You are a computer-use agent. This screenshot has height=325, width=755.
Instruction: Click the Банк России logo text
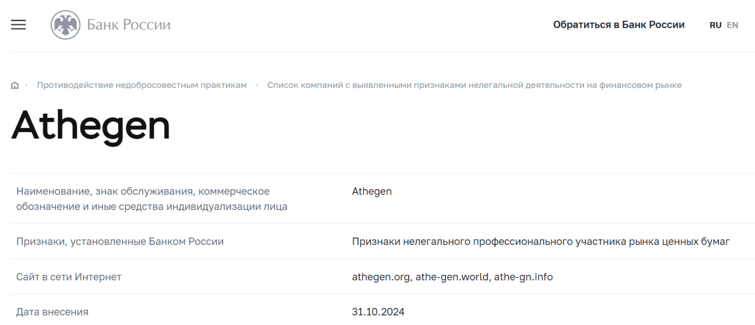point(129,25)
